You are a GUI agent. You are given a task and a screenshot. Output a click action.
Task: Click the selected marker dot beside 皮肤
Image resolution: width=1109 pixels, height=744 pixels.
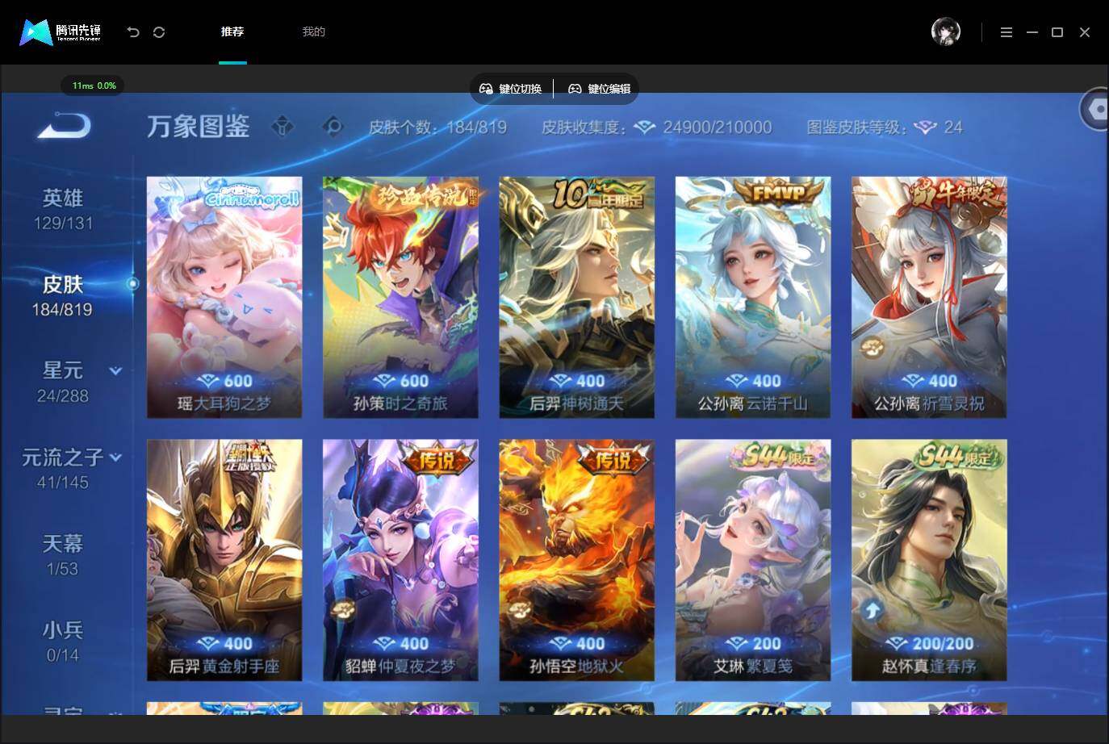[133, 283]
